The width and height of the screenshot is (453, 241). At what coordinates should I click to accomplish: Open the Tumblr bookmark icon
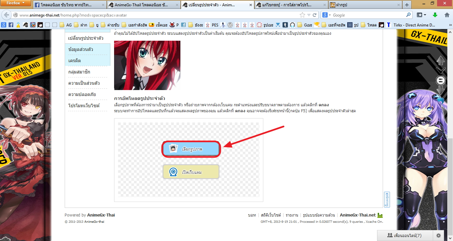[285, 25]
